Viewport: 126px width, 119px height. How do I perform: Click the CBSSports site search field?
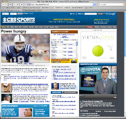[x=91, y=14]
